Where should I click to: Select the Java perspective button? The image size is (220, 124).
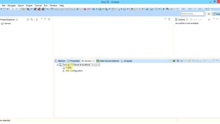coord(216,14)
